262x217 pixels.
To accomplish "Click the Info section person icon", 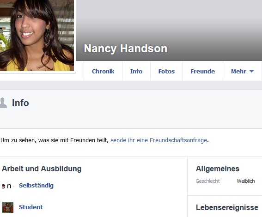I will (3, 103).
